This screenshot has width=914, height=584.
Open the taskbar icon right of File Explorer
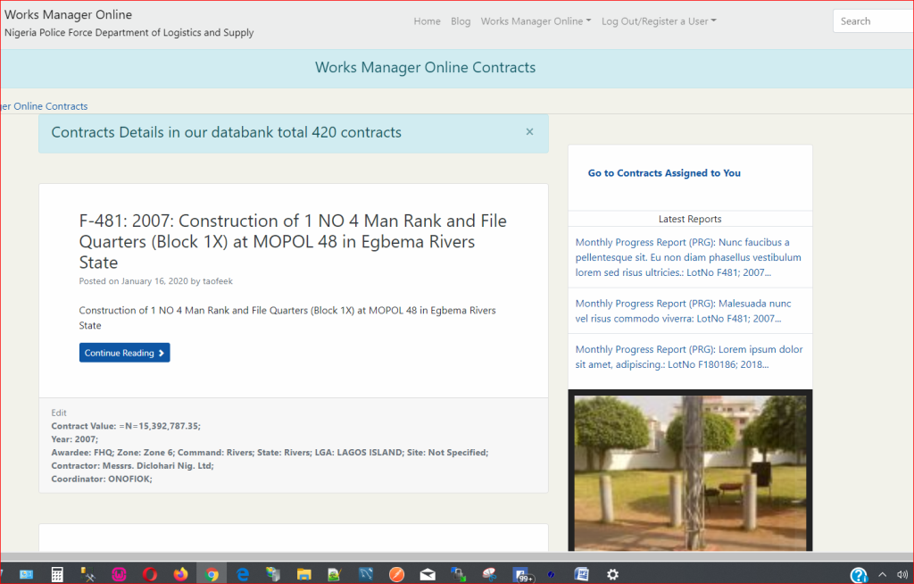(x=335, y=575)
